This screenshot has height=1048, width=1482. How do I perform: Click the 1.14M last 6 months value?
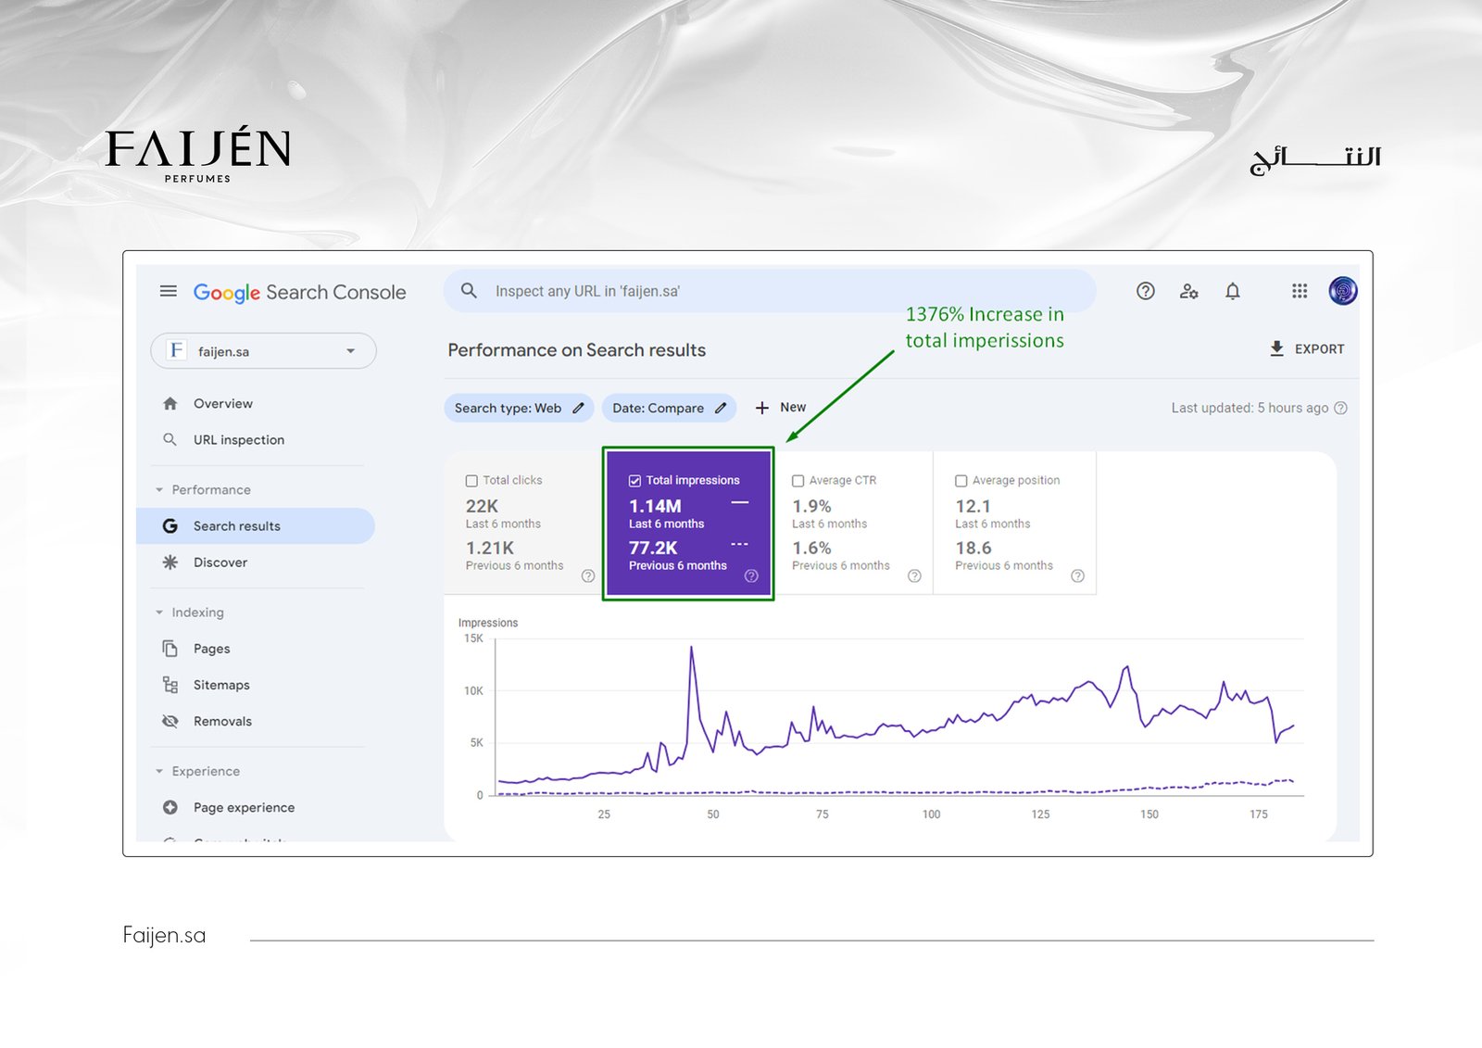click(x=655, y=506)
